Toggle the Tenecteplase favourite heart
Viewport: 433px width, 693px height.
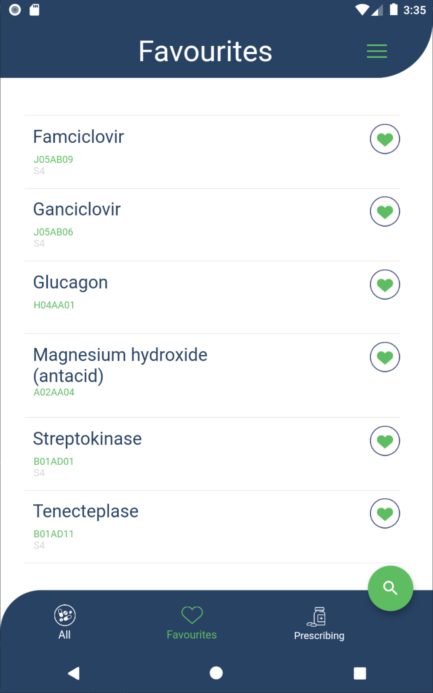[385, 513]
